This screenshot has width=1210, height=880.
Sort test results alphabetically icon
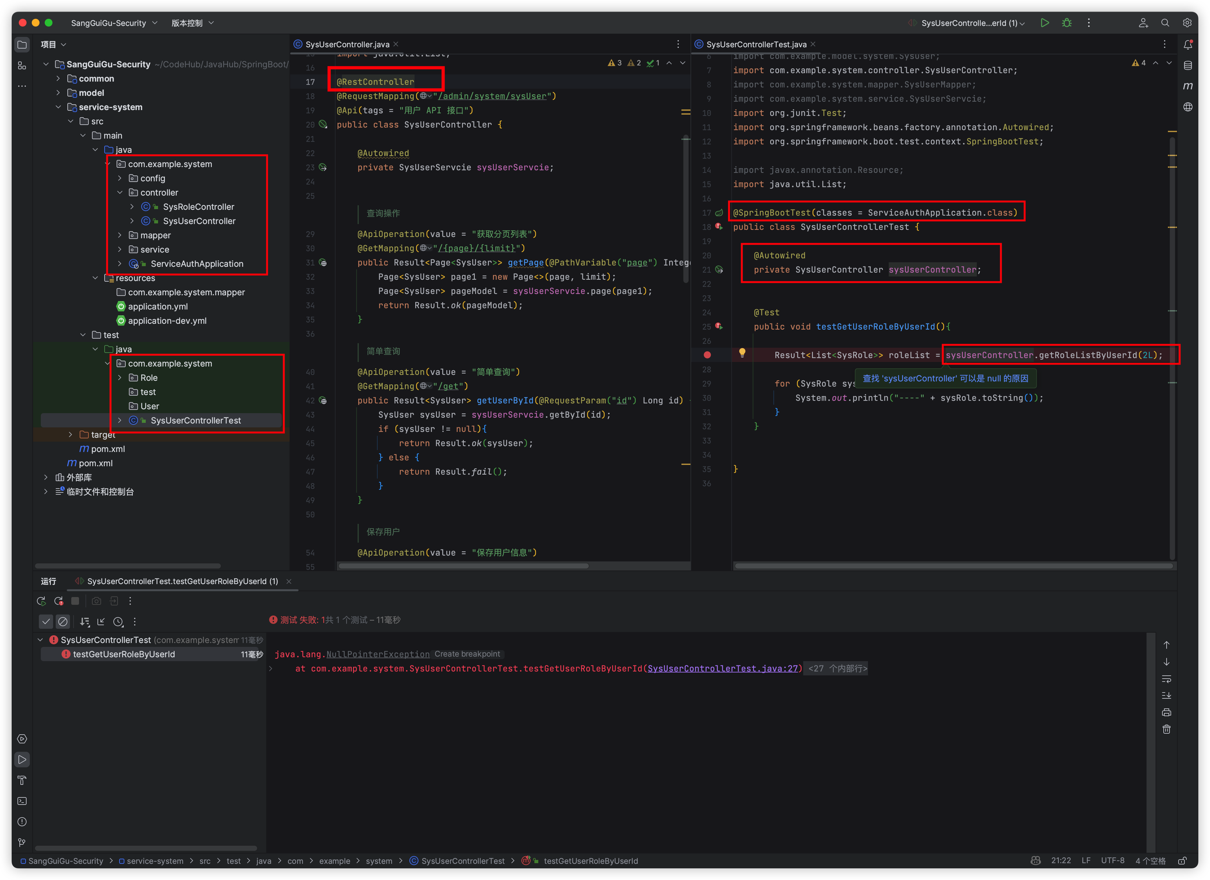coord(85,621)
